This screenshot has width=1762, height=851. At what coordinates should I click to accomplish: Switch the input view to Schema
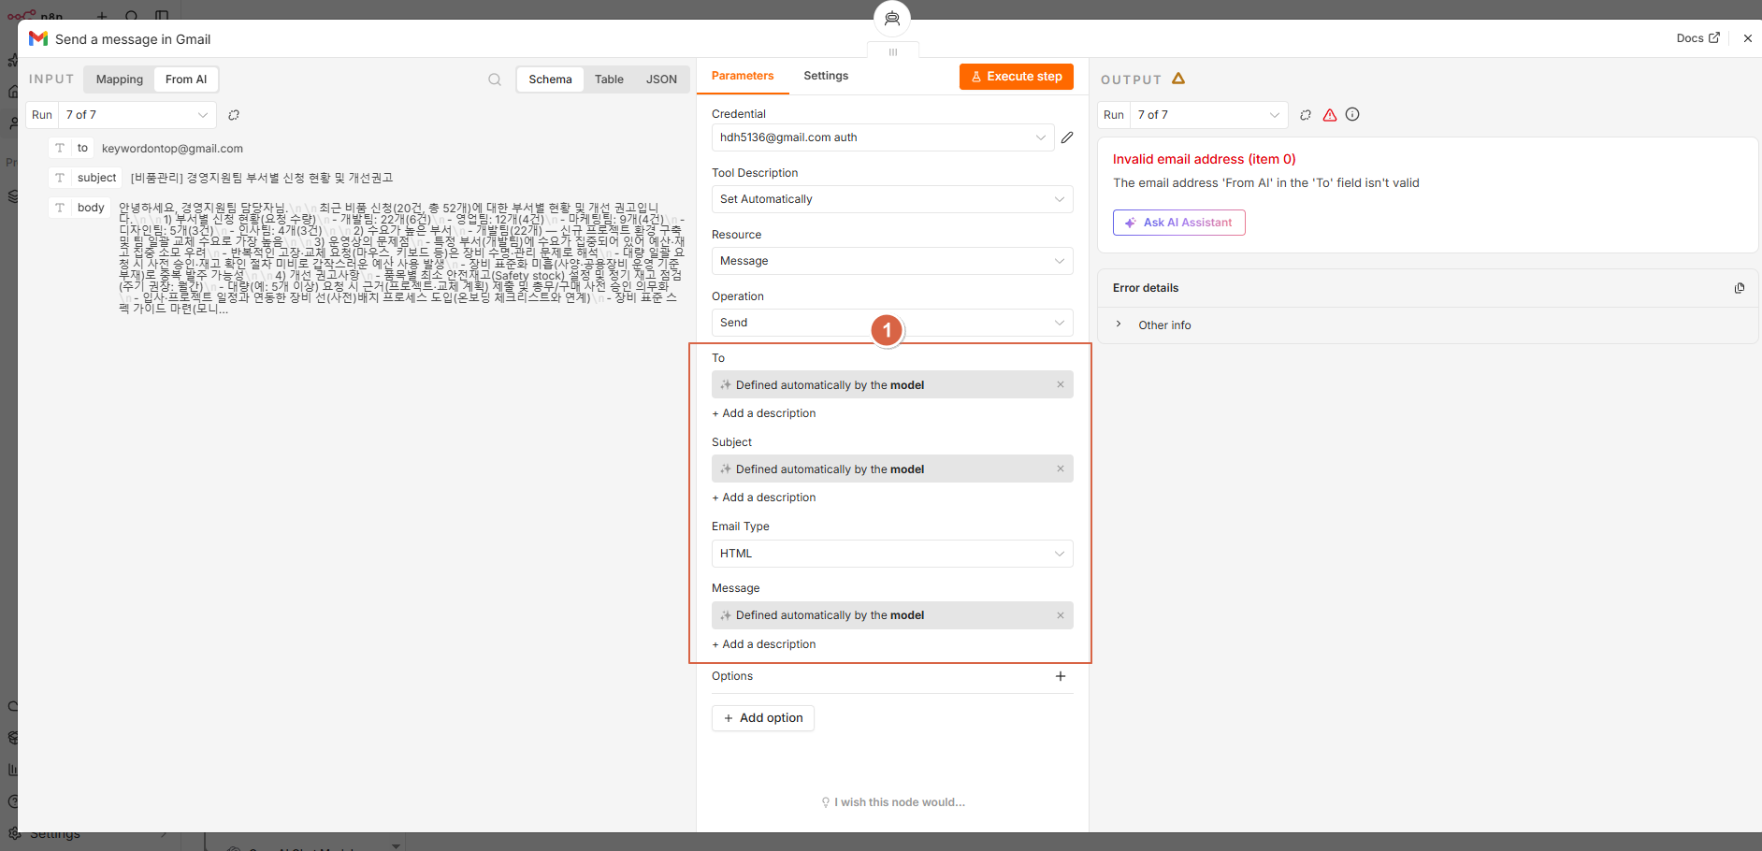(x=550, y=79)
